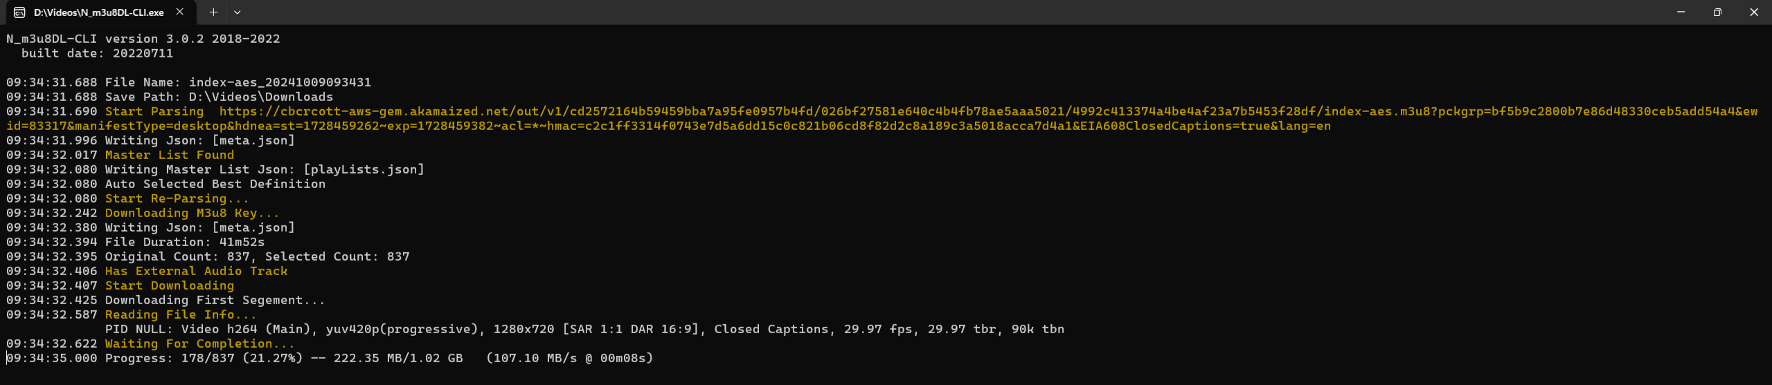This screenshot has width=1772, height=385.
Task: Click the File Name output line
Action: tap(238, 82)
